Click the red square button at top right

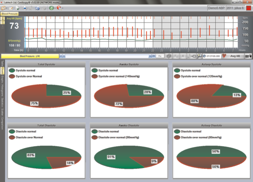pyautogui.click(x=249, y=8)
